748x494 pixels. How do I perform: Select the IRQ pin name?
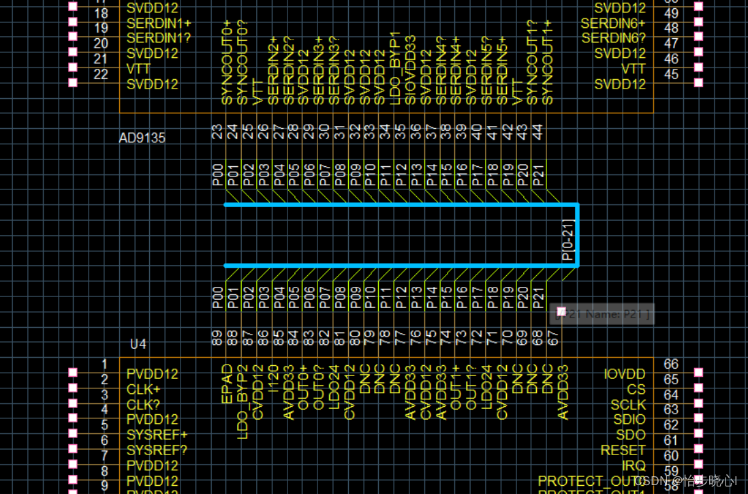633,465
